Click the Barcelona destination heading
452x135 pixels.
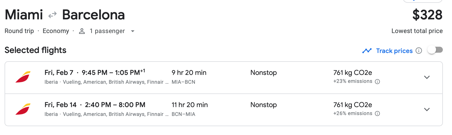[x=93, y=15]
